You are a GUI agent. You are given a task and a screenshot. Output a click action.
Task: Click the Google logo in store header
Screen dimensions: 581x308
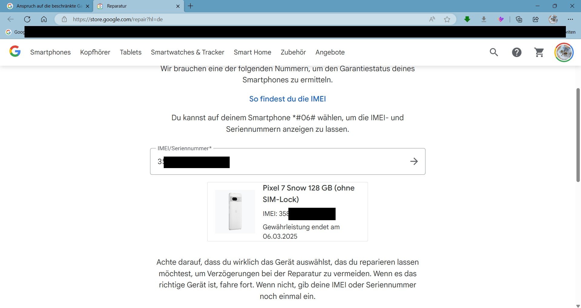pos(15,52)
